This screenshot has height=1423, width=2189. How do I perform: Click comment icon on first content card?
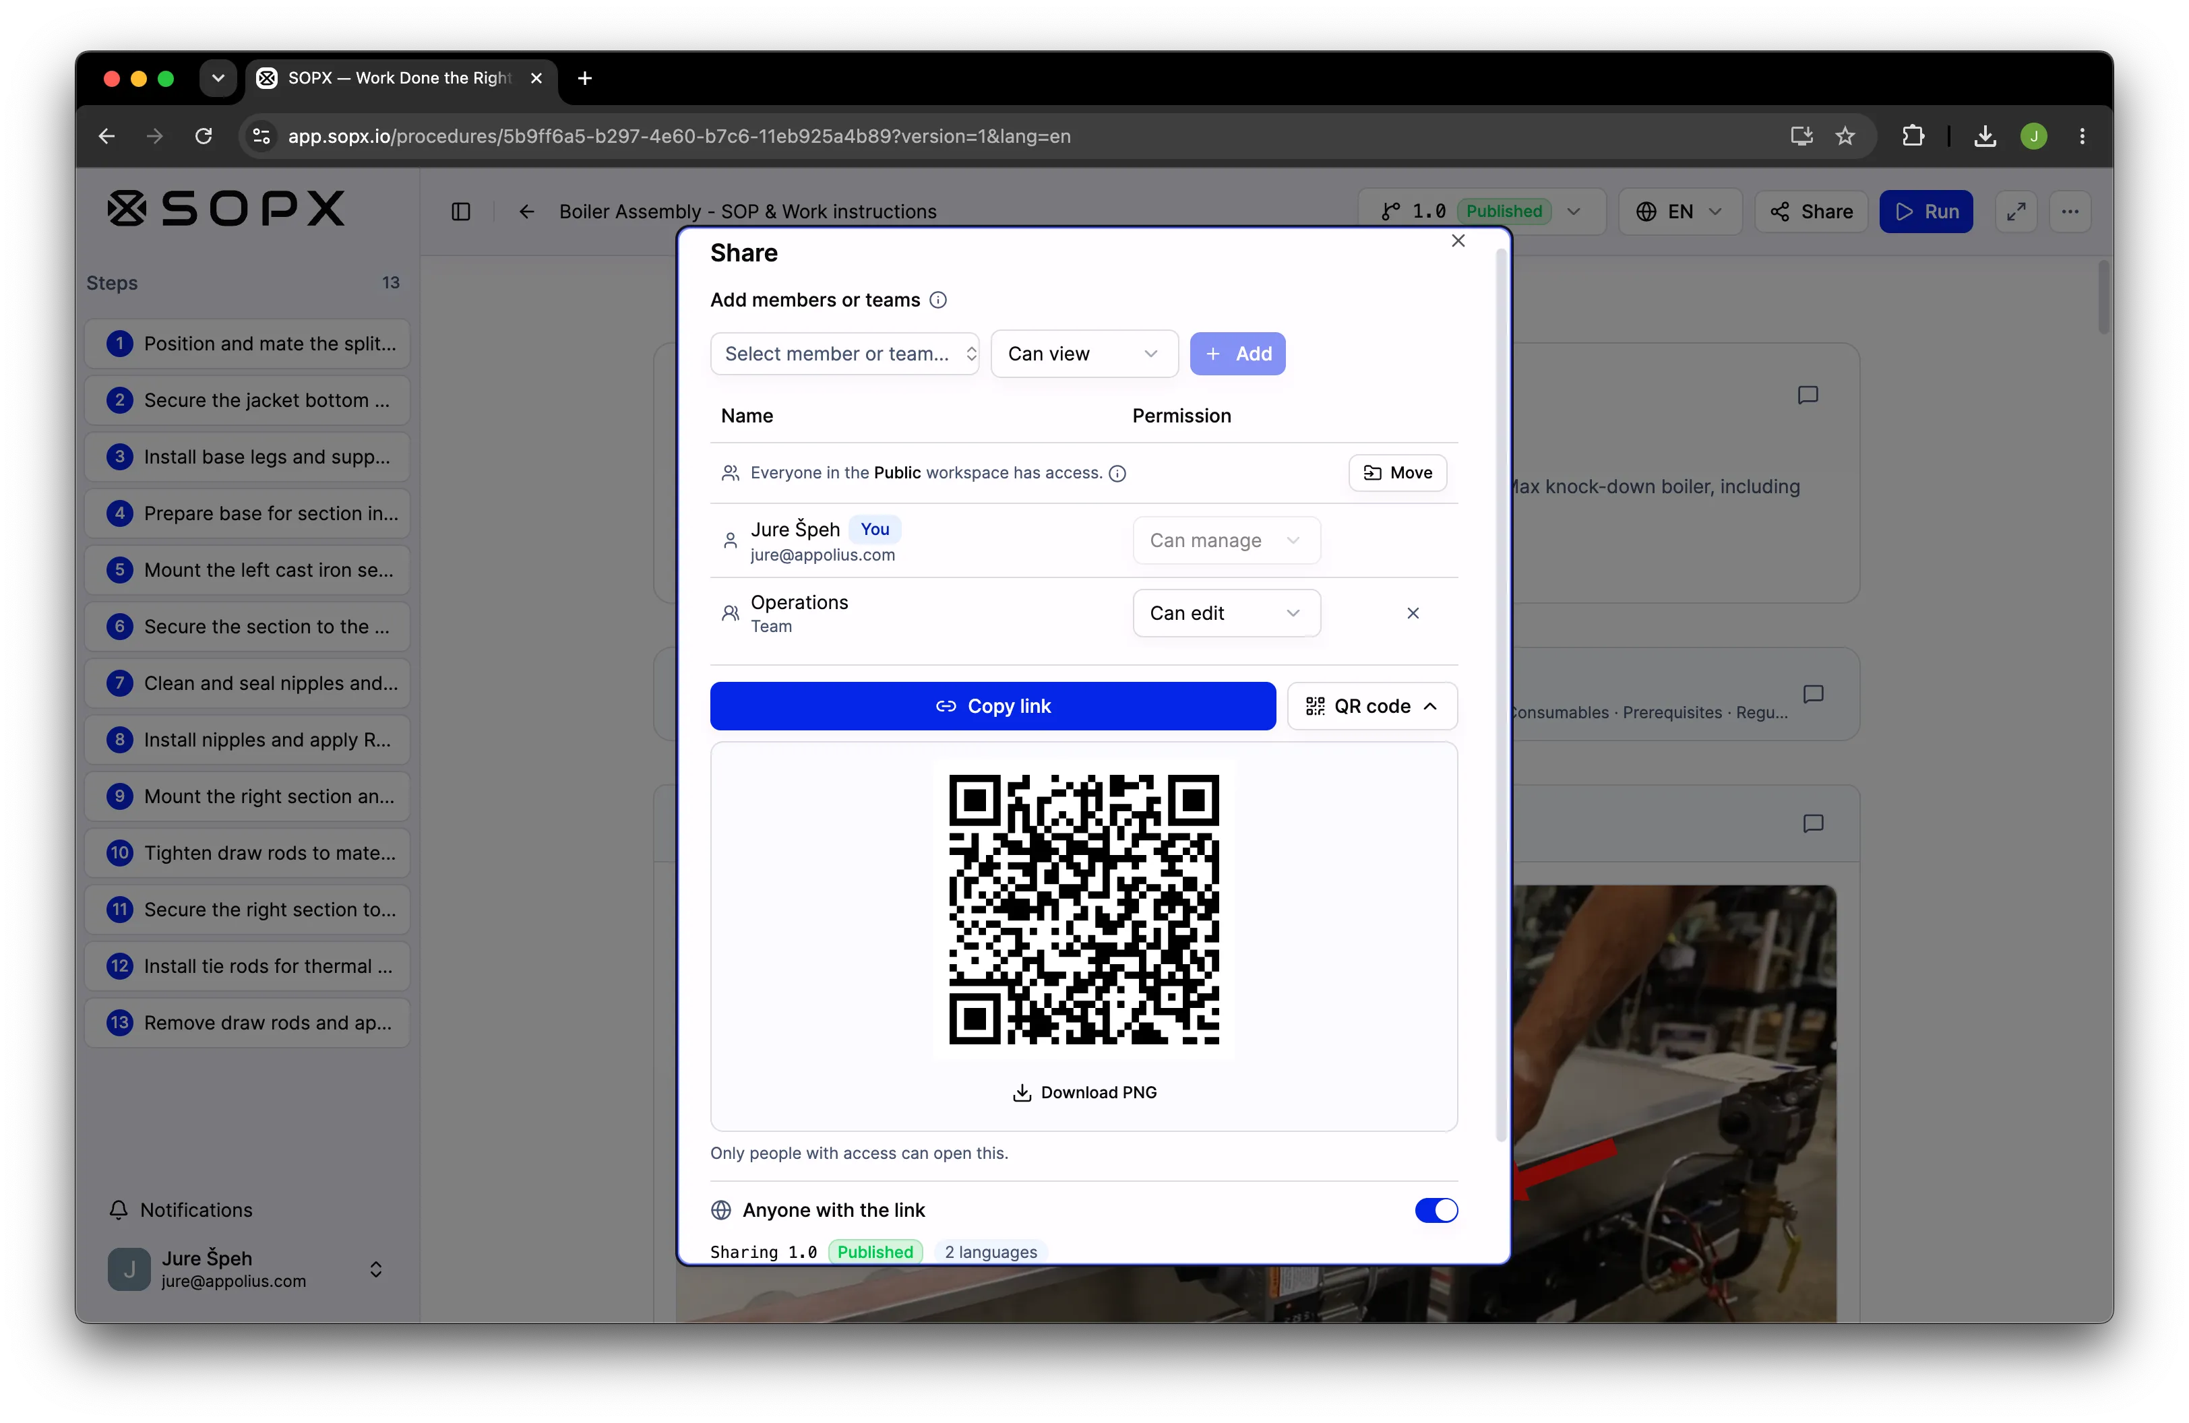click(1808, 396)
